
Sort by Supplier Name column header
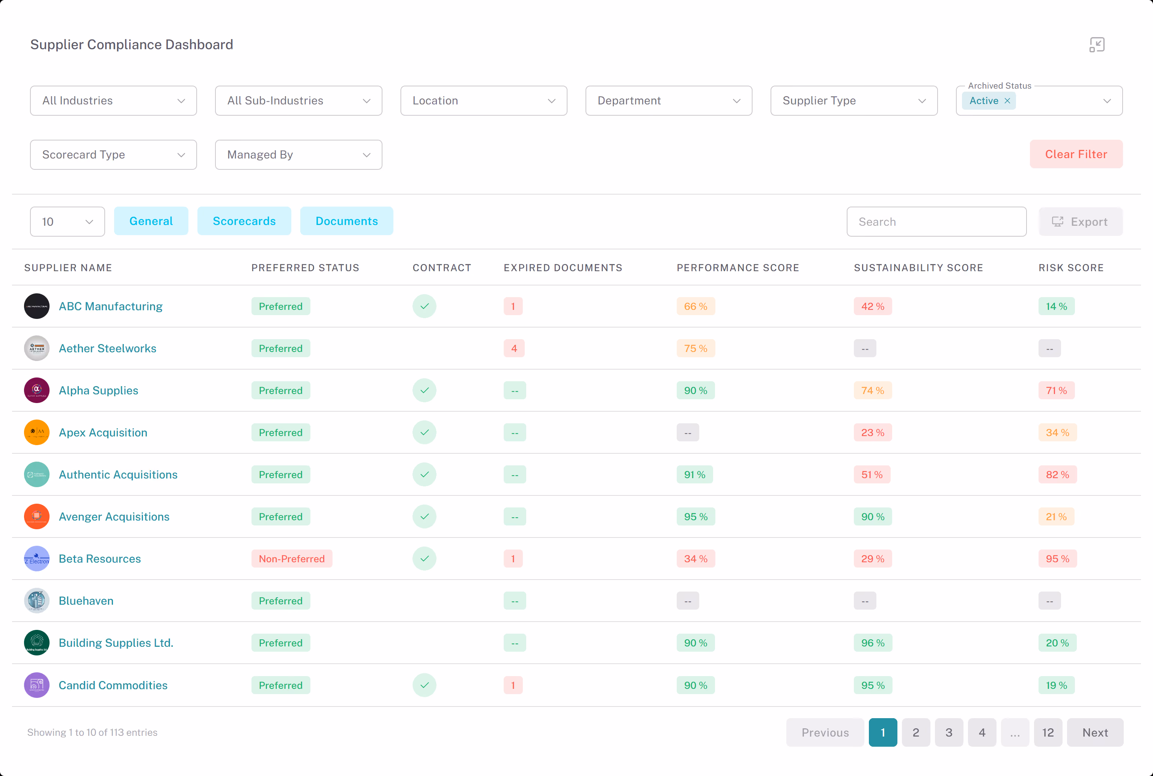point(68,268)
